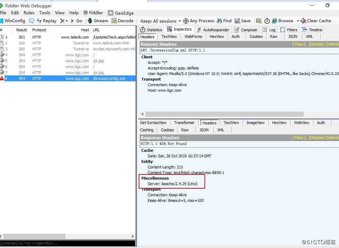Select request Auth inspector tab
Image resolution: width=339 pixels, height=248 pixels.
pos(236,36)
